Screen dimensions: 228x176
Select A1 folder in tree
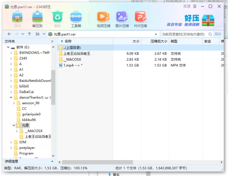(21, 69)
